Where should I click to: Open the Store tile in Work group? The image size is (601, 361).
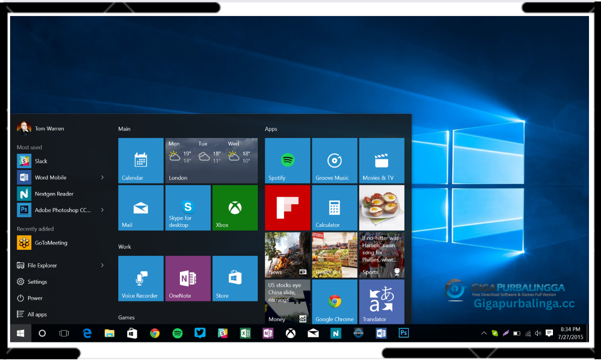pos(235,278)
